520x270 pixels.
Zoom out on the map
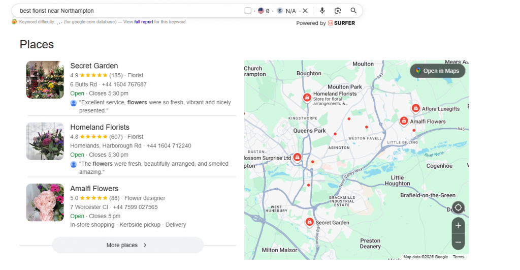click(458, 242)
